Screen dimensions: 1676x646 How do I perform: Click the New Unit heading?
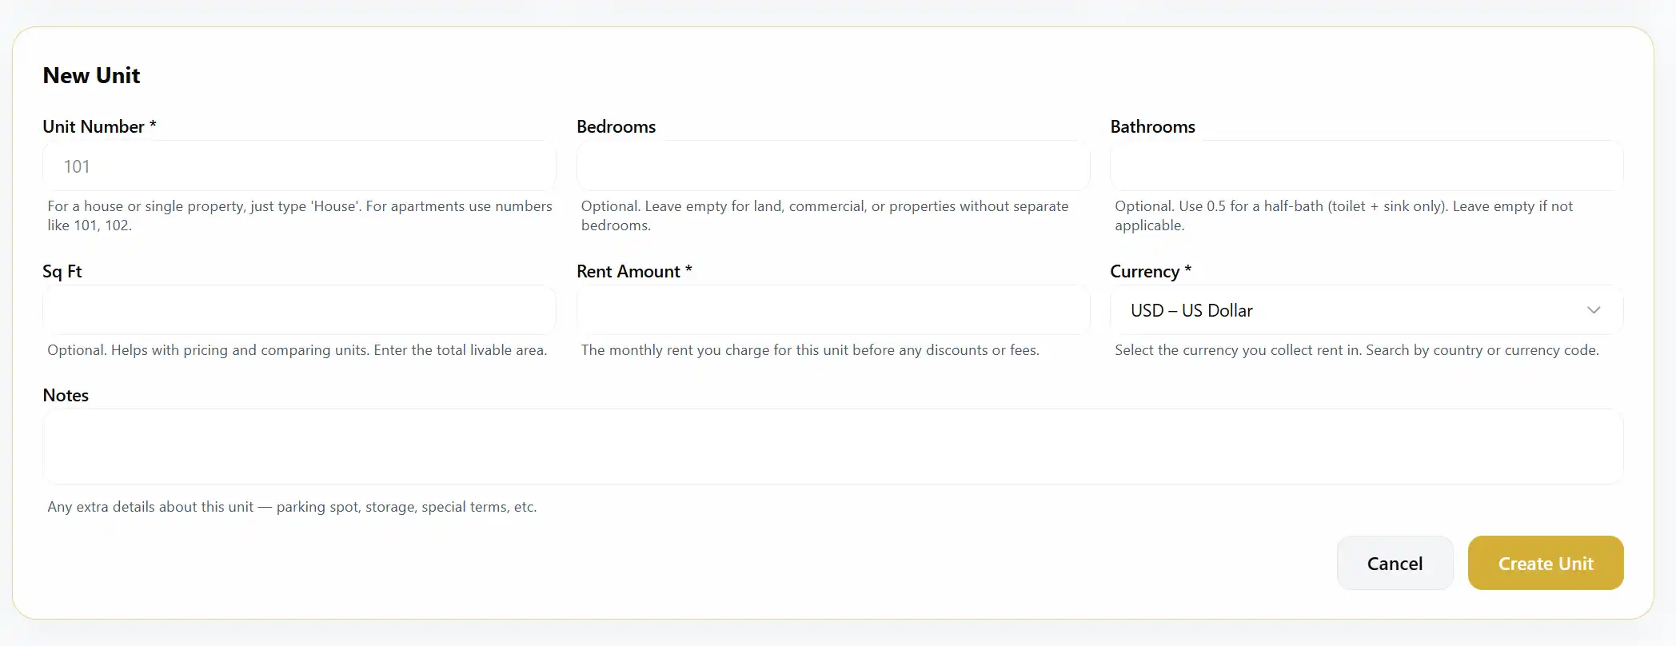[x=91, y=75]
